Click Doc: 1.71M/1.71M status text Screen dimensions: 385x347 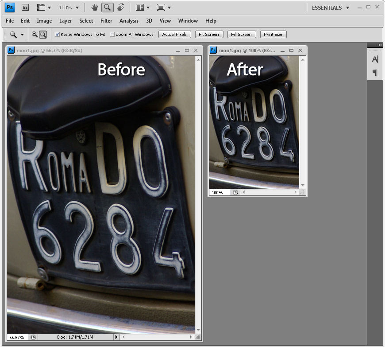[75, 337]
